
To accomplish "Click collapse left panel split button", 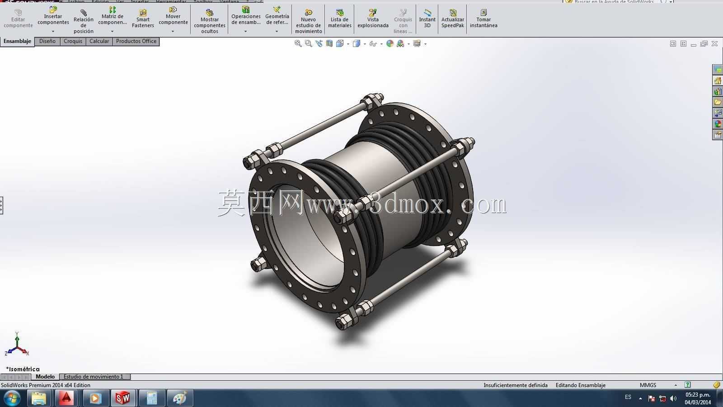I will [x=673, y=44].
